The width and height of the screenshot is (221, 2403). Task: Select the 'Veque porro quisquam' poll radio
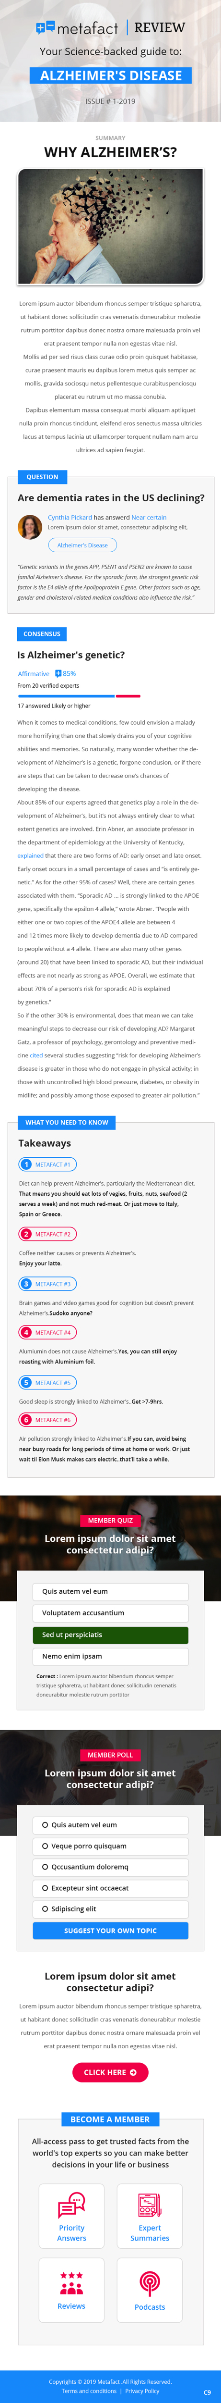click(45, 1846)
